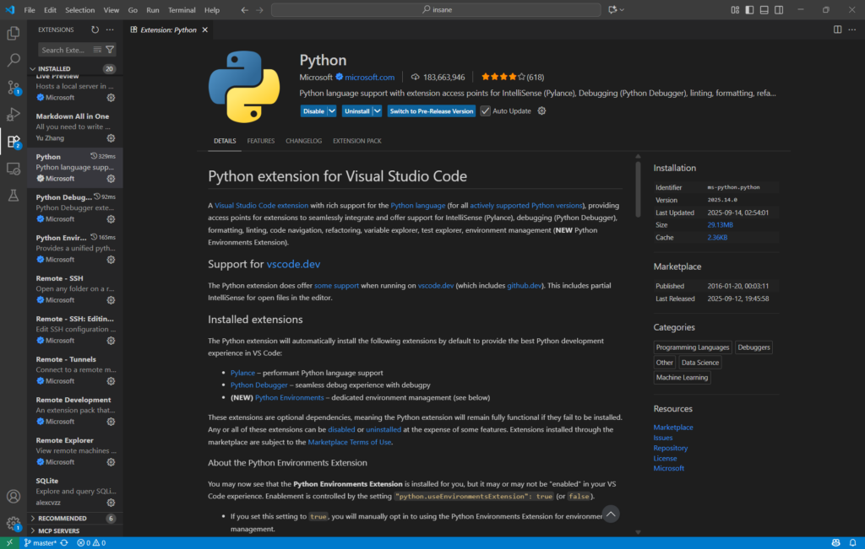Open the Extensions view icon

point(14,141)
